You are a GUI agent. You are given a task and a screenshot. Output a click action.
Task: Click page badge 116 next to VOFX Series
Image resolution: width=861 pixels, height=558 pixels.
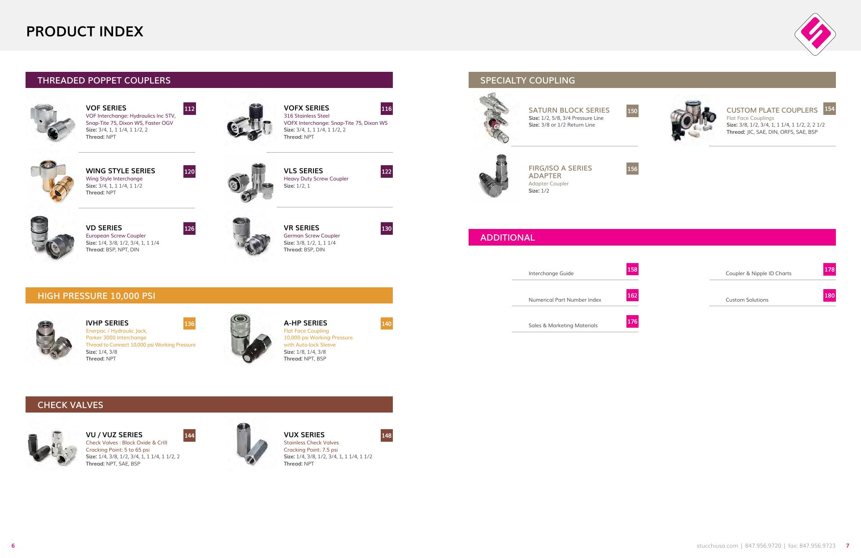387,109
